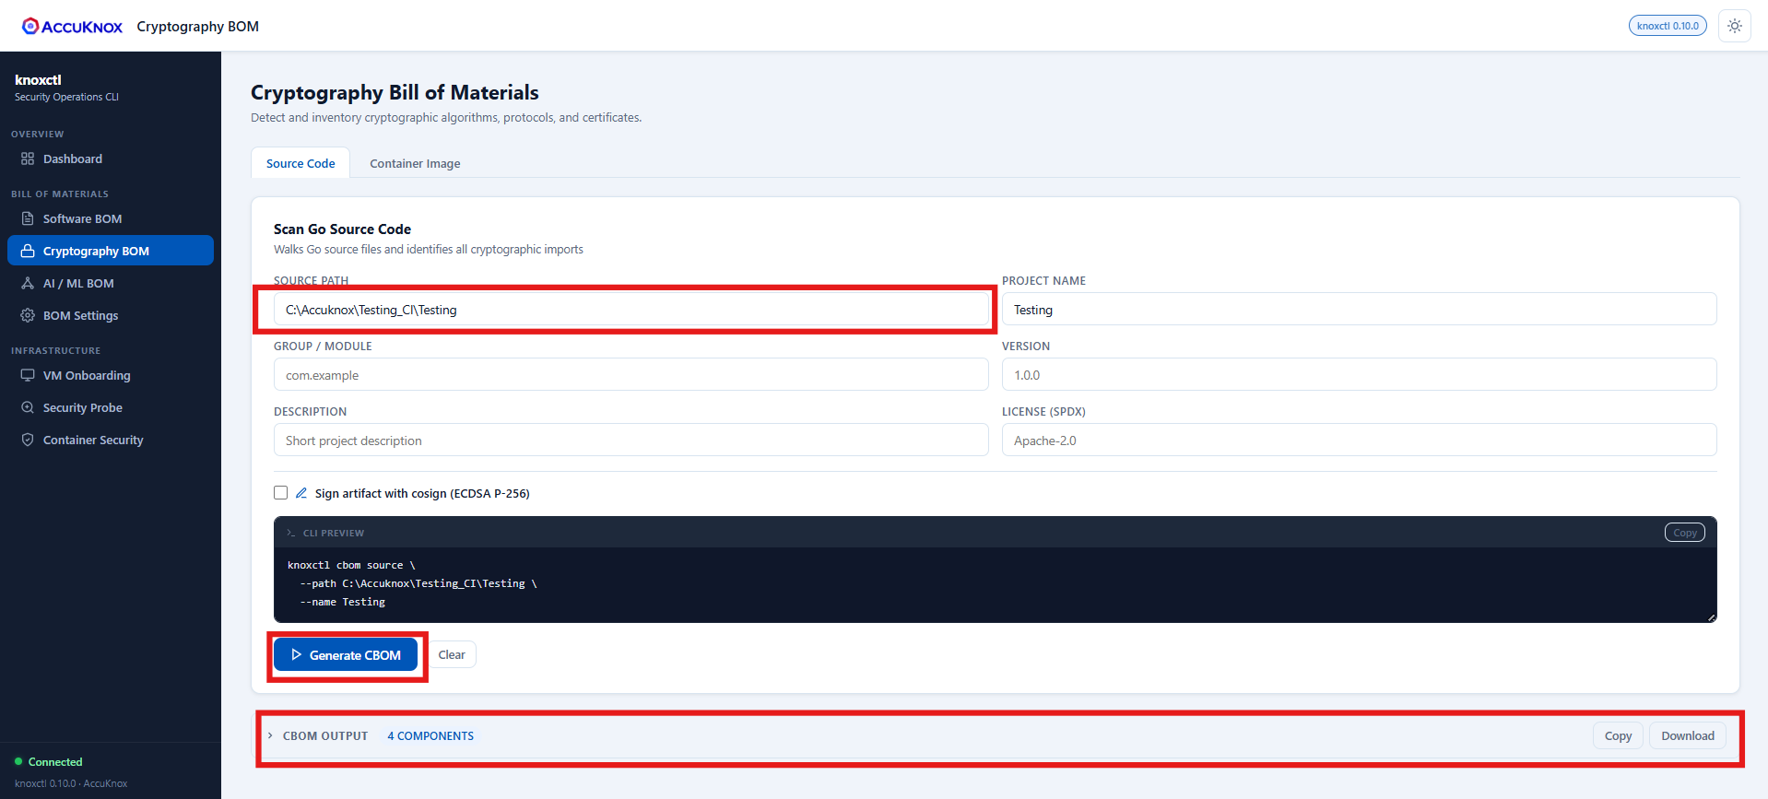
Task: Click the Description input field
Action: click(631, 441)
